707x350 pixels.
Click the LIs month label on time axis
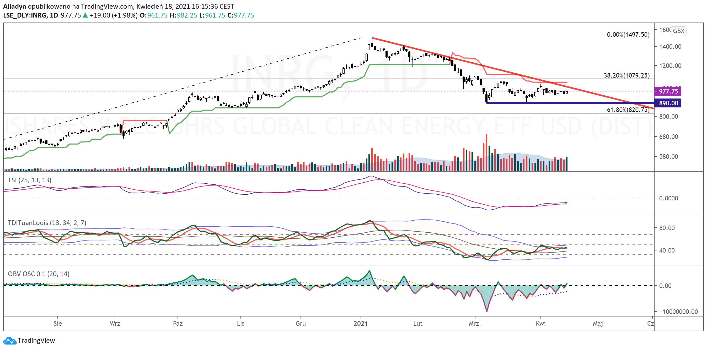coord(241,324)
